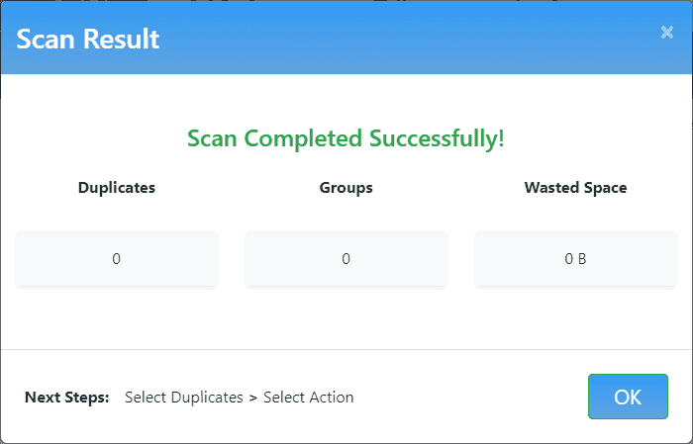Image resolution: width=693 pixels, height=444 pixels.
Task: Click the "Select Action" step text
Action: pyautogui.click(x=309, y=398)
